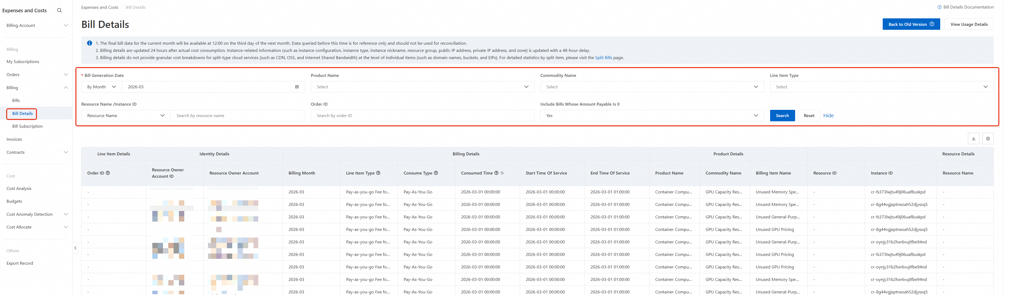Viewport: 1010px width, 295px height.
Task: Collapse the sidebar with arrow handle
Action: pos(75,248)
